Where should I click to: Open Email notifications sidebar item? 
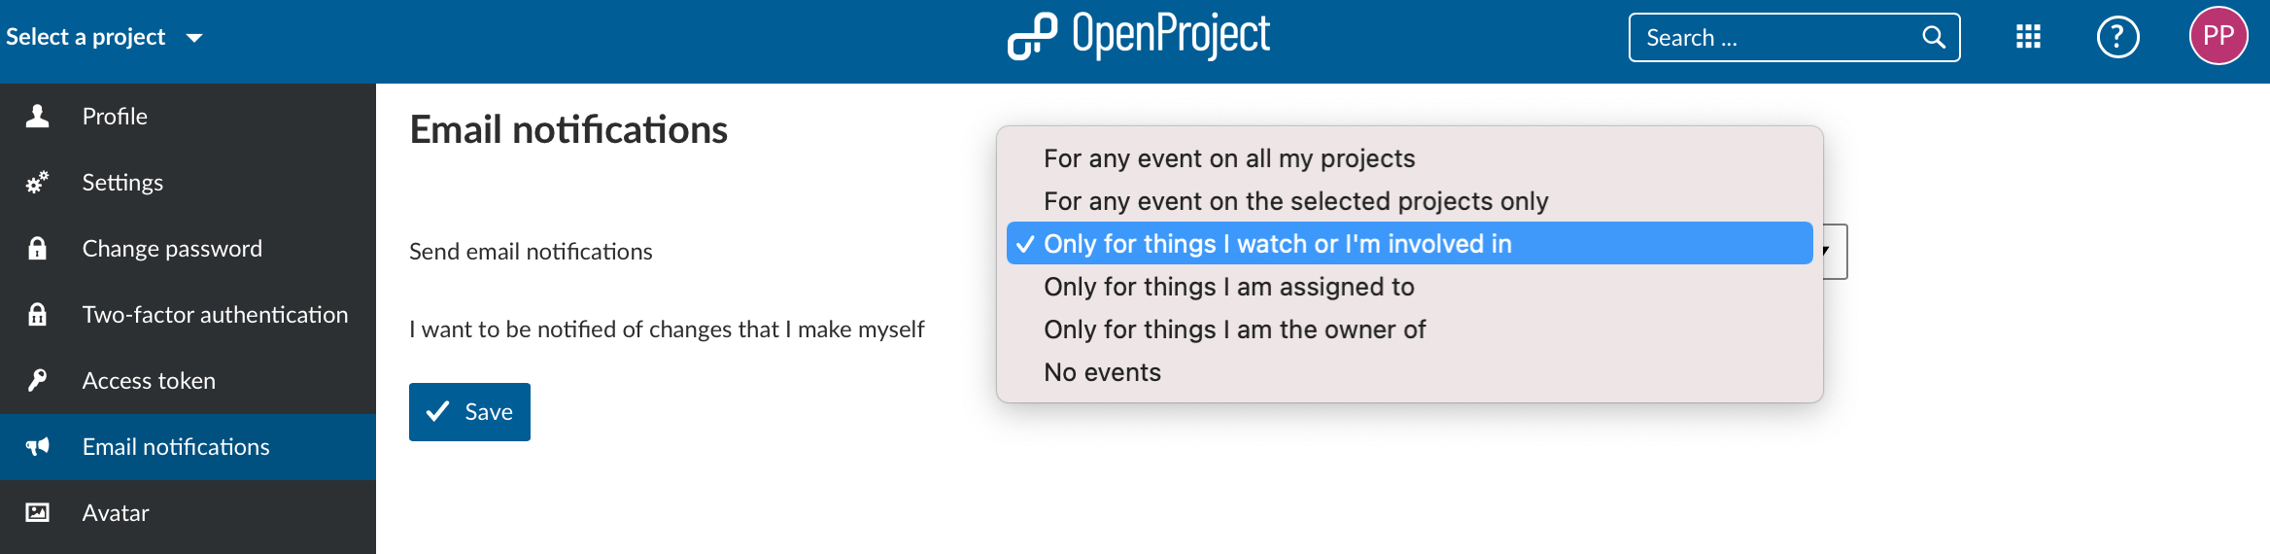[x=176, y=447]
